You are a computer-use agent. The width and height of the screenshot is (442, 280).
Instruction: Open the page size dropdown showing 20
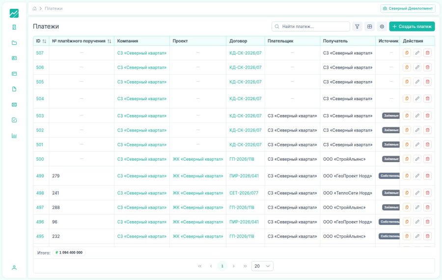[x=262, y=266]
